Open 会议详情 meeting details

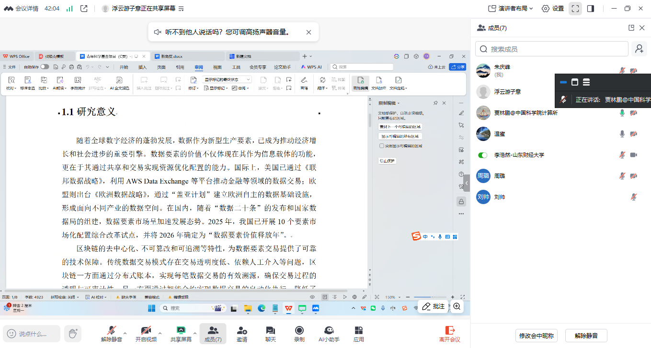click(22, 9)
